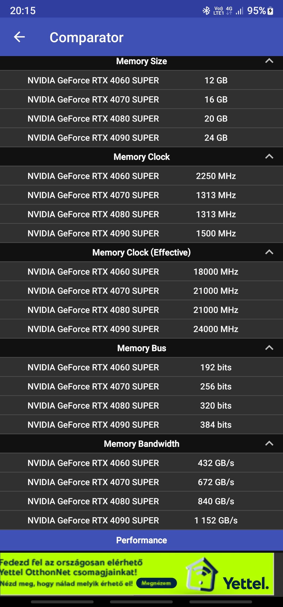
Task: Collapse the Memory Bus section chevron
Action: [x=269, y=348]
